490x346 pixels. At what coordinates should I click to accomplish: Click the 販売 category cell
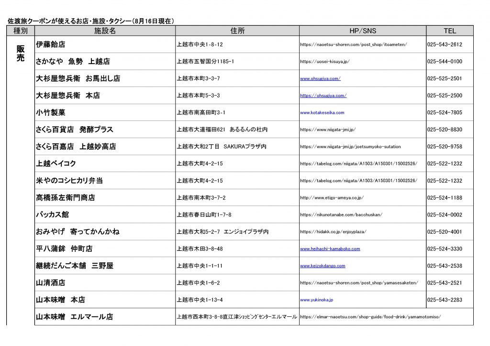pos(21,53)
